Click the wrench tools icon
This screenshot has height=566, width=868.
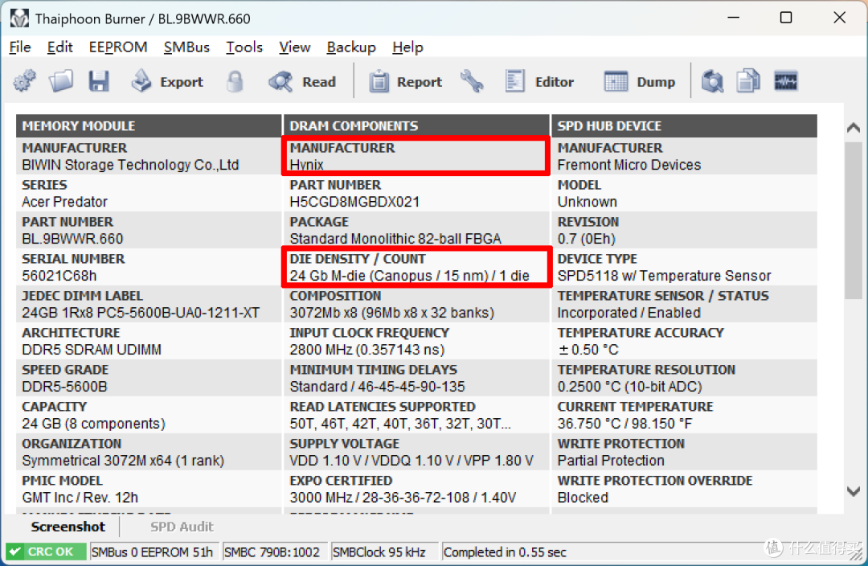tap(472, 81)
